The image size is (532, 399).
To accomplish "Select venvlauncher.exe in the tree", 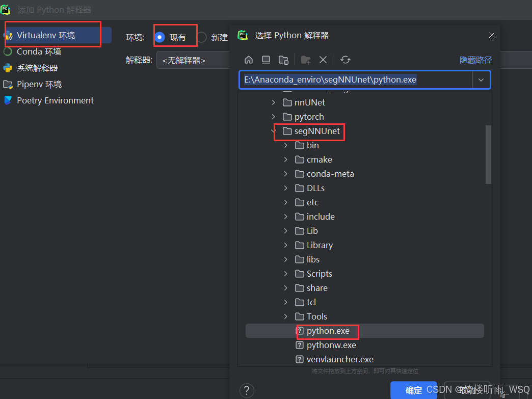I will (365, 359).
